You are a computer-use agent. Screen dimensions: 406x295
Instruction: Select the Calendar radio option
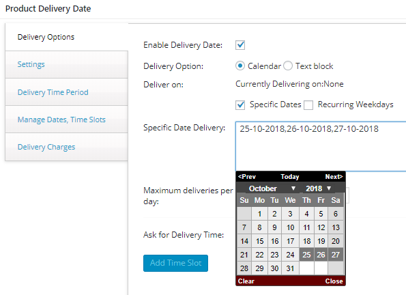240,66
